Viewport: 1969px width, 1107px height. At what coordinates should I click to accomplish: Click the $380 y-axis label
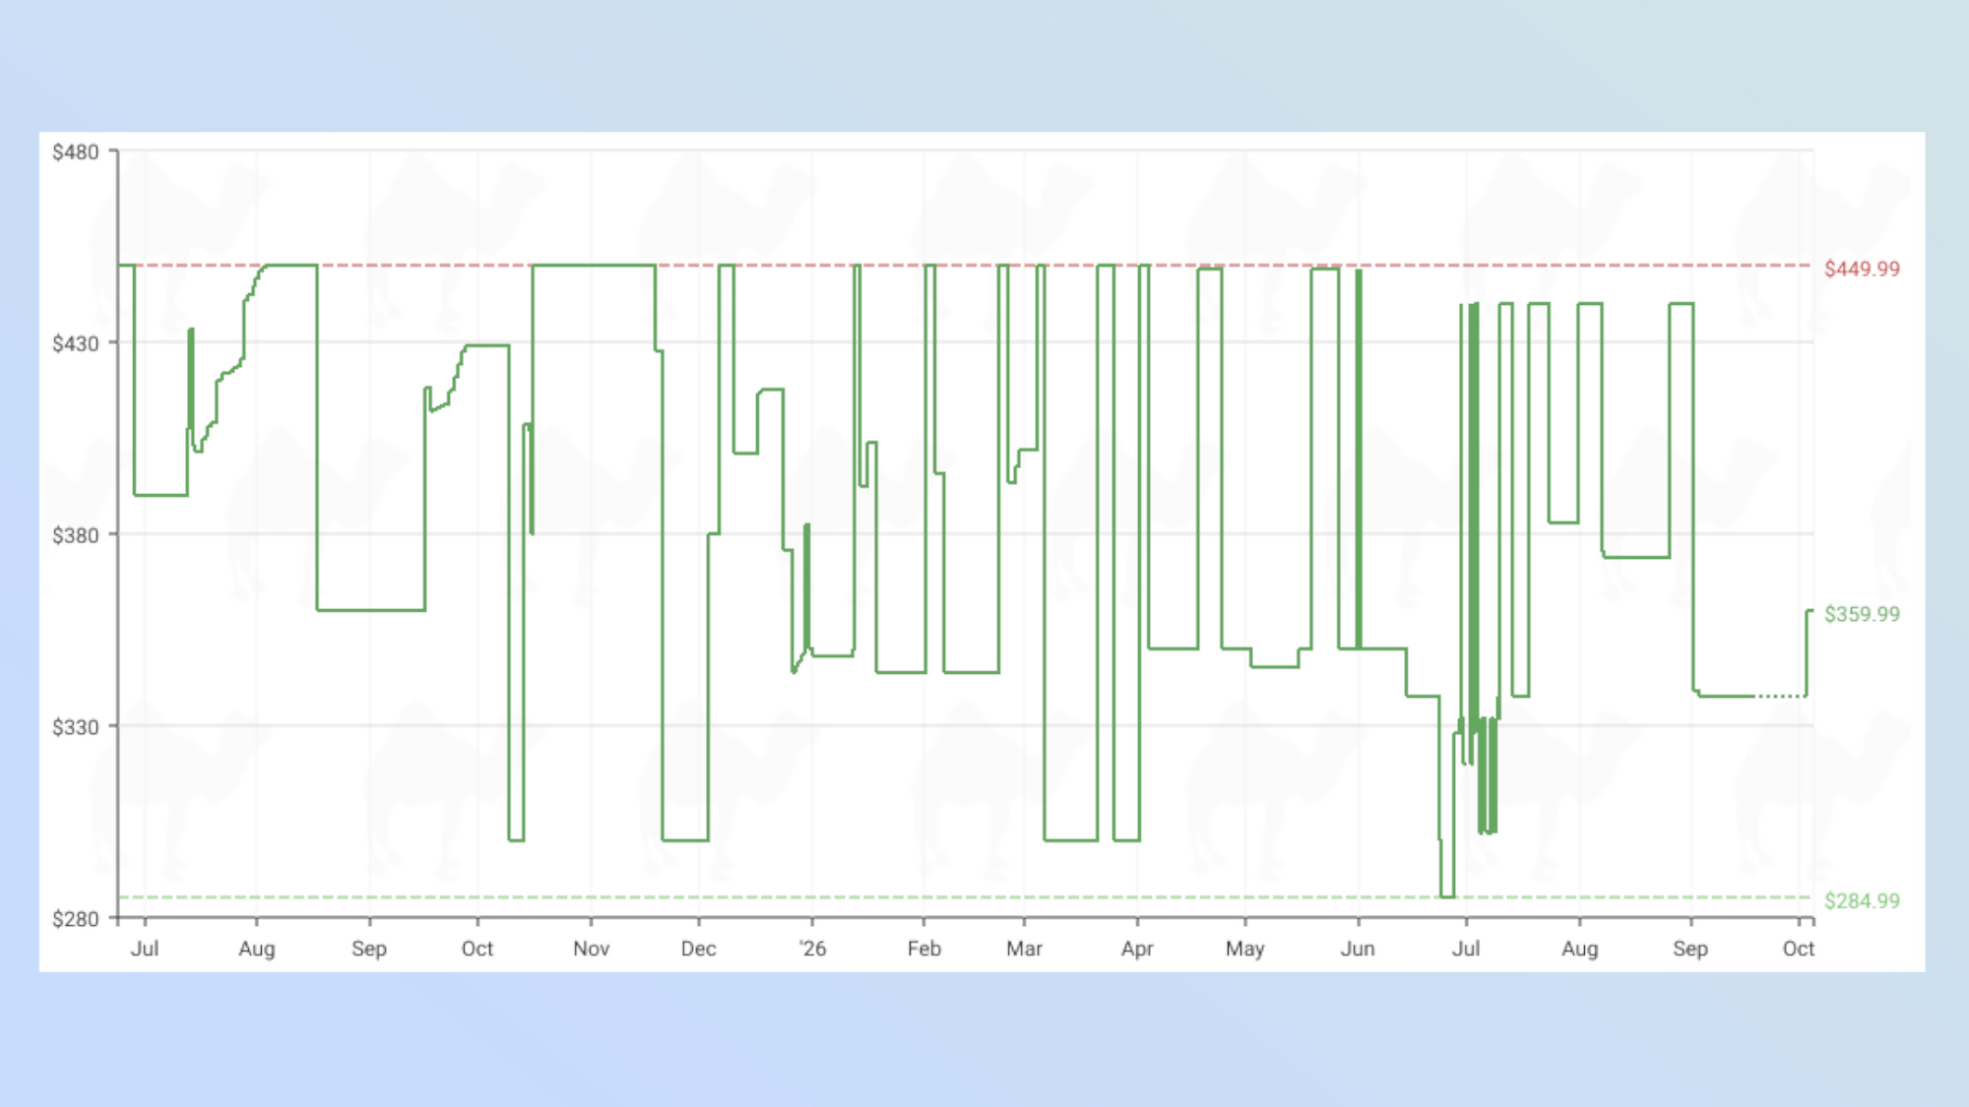point(76,535)
